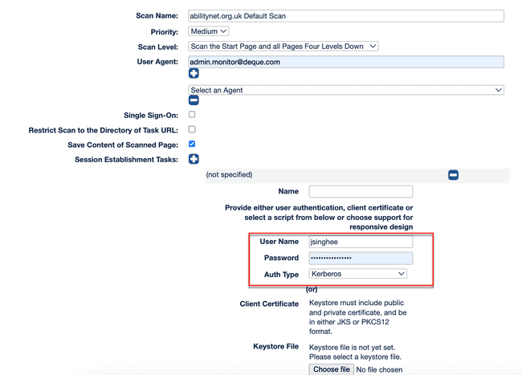Enable Single Sign-On checkbox
Screen dimensions: 522x375
(x=192, y=115)
